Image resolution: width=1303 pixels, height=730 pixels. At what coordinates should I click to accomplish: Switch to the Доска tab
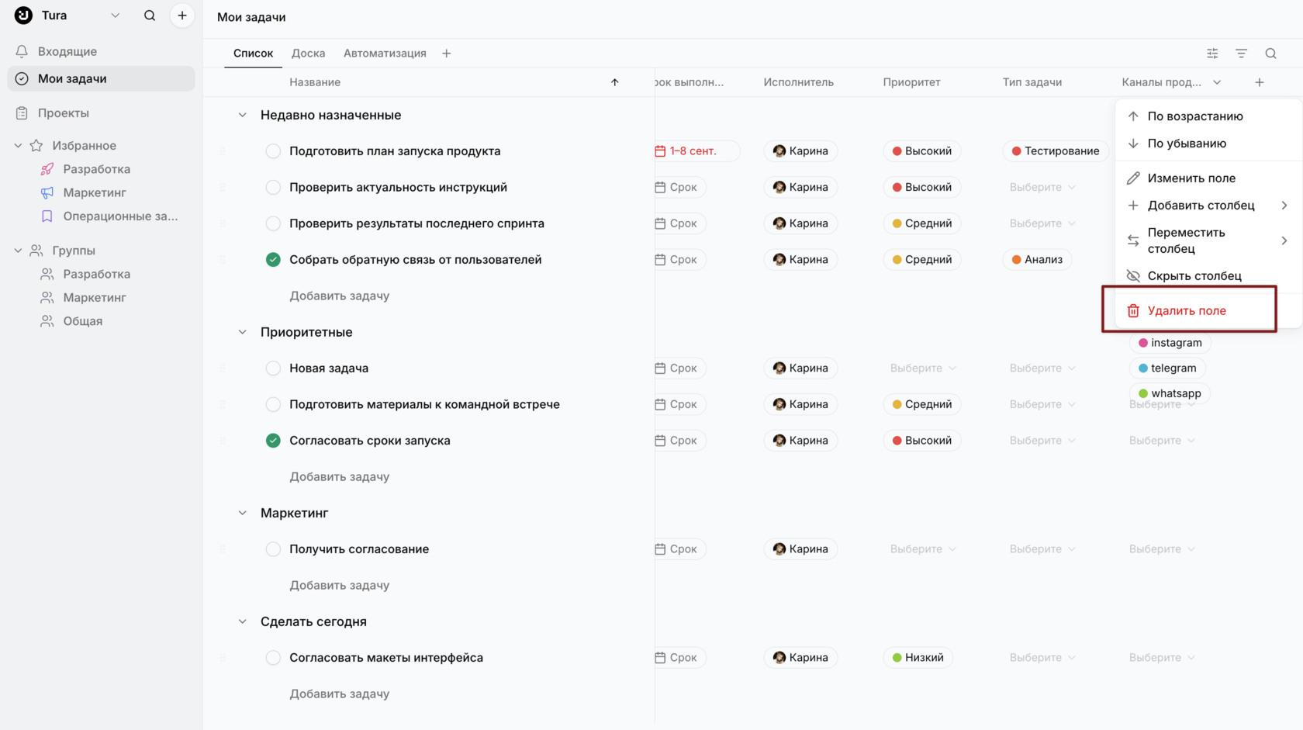(308, 54)
